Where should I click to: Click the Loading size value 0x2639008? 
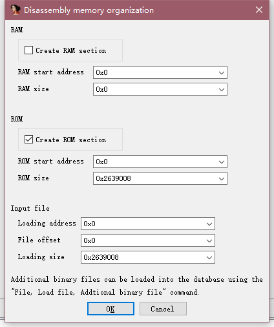[x=101, y=257]
